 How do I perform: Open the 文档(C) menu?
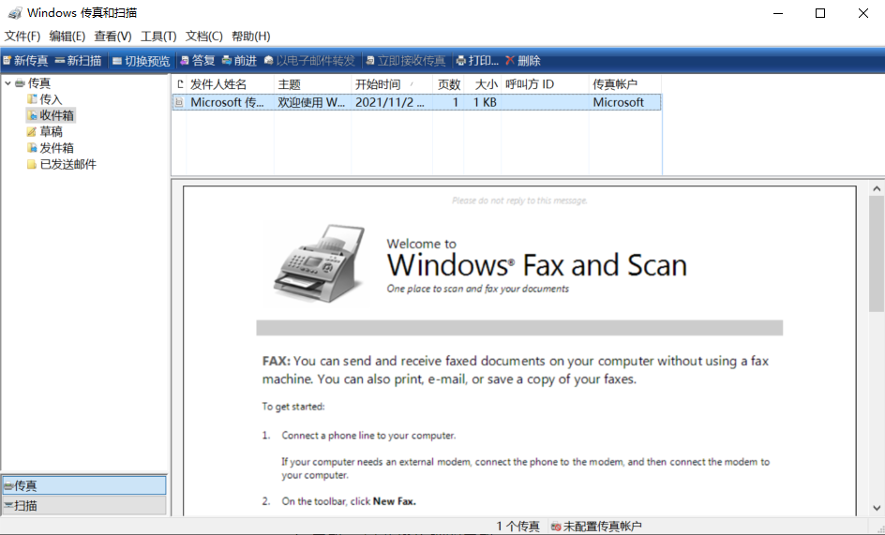point(203,37)
